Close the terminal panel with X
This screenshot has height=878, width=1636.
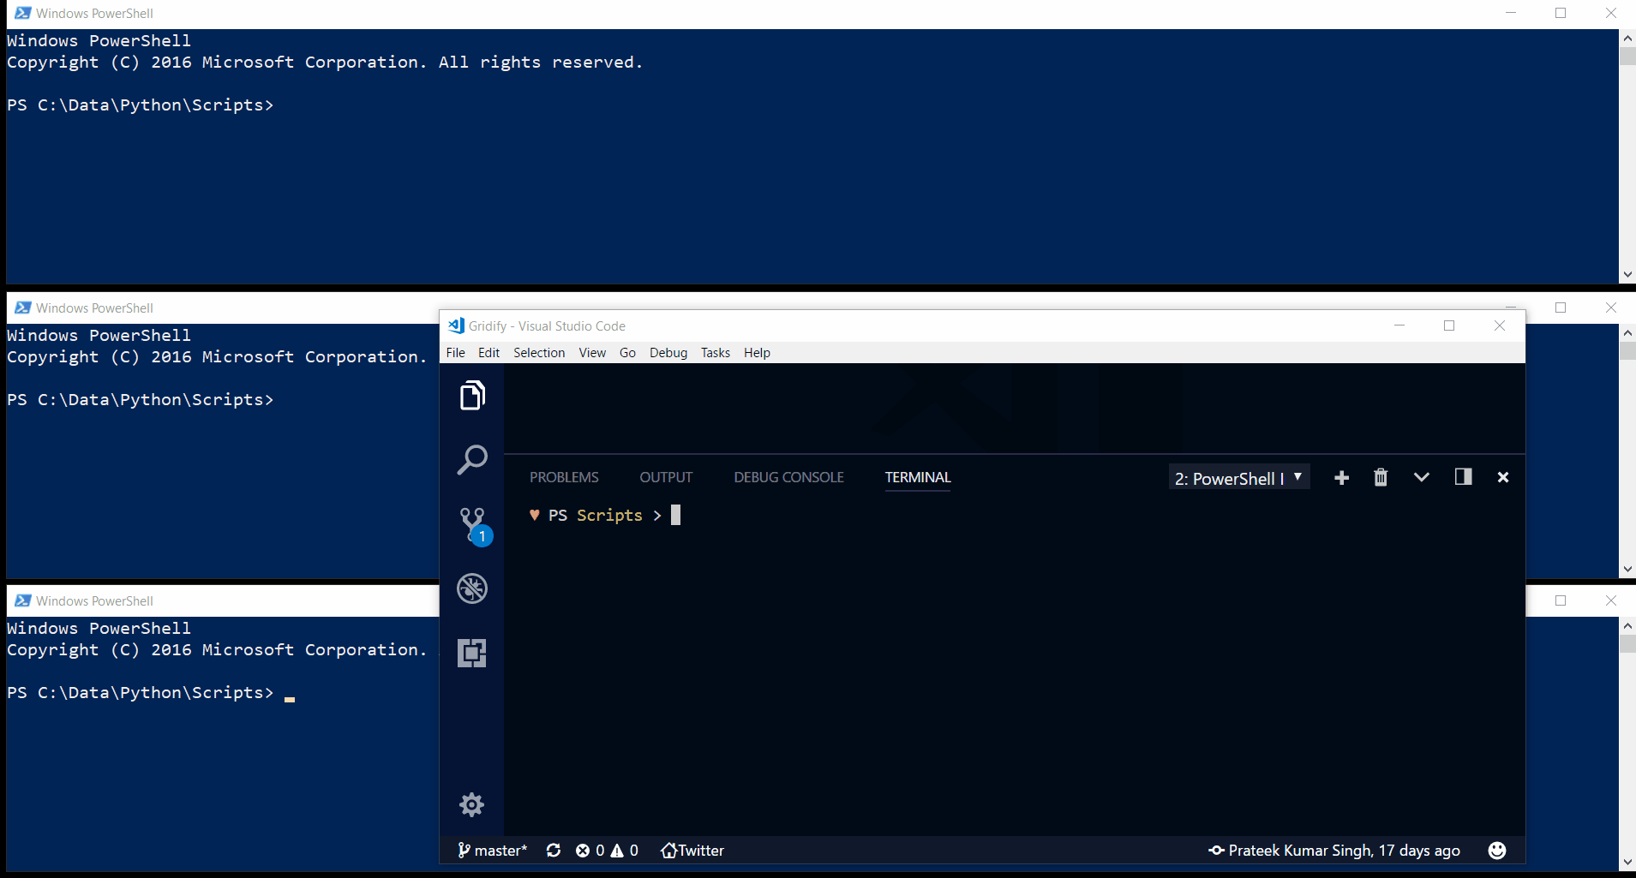point(1503,477)
